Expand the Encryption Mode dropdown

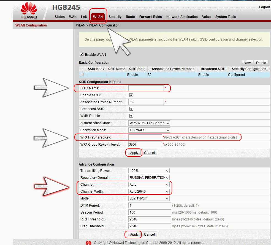[149, 130]
